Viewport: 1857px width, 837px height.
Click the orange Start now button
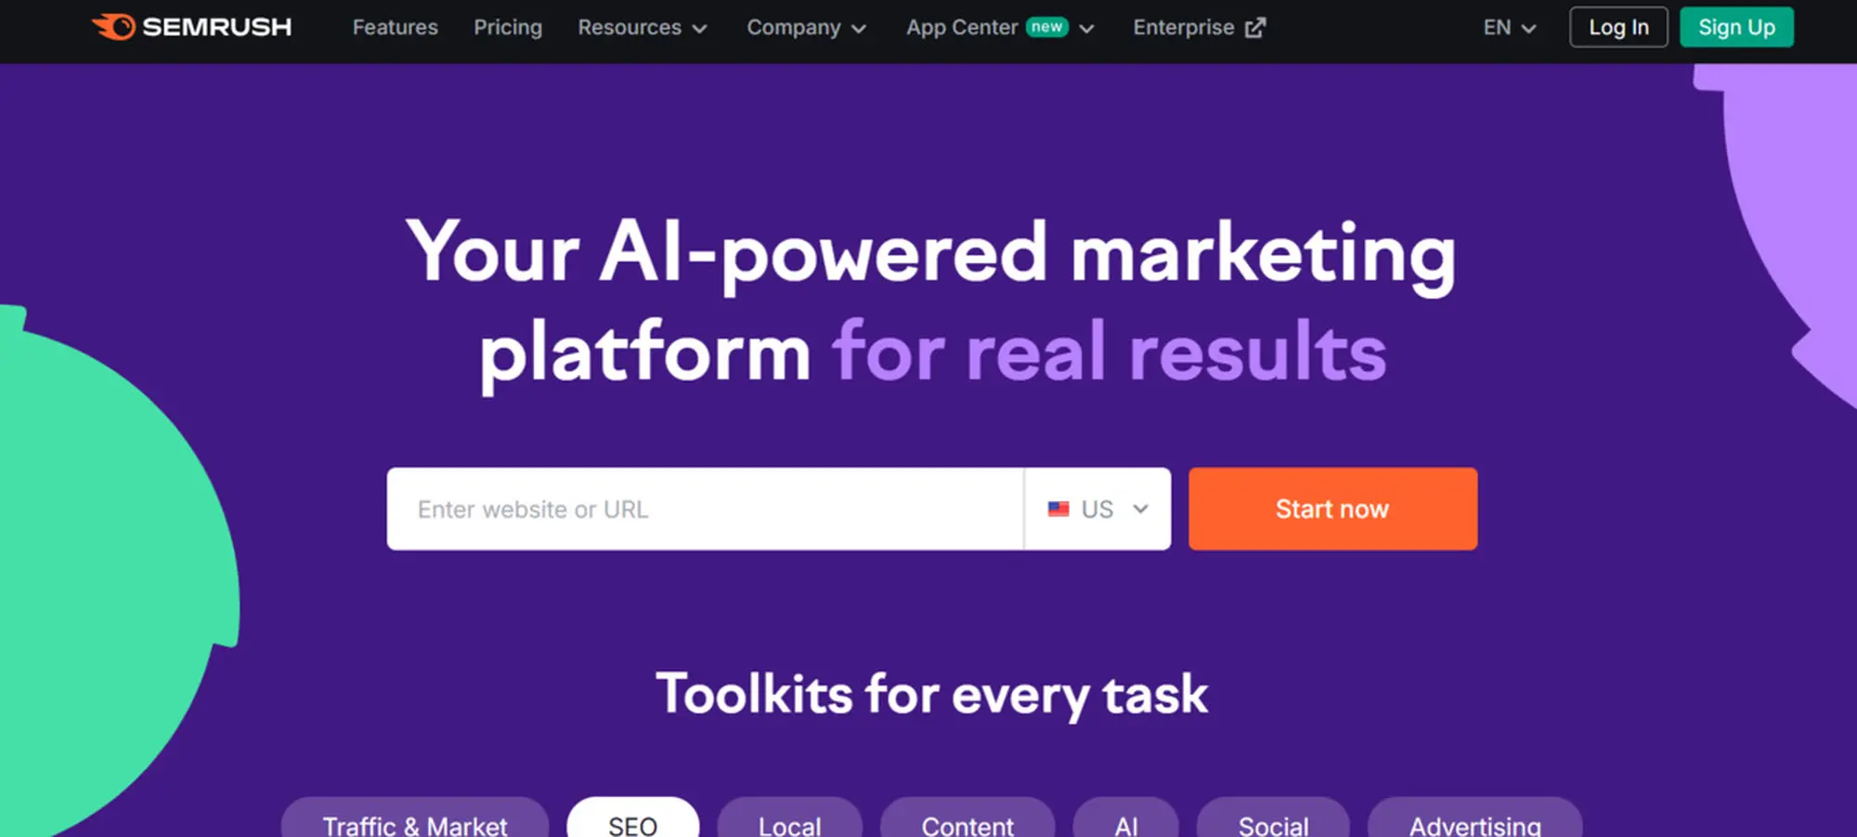point(1332,509)
